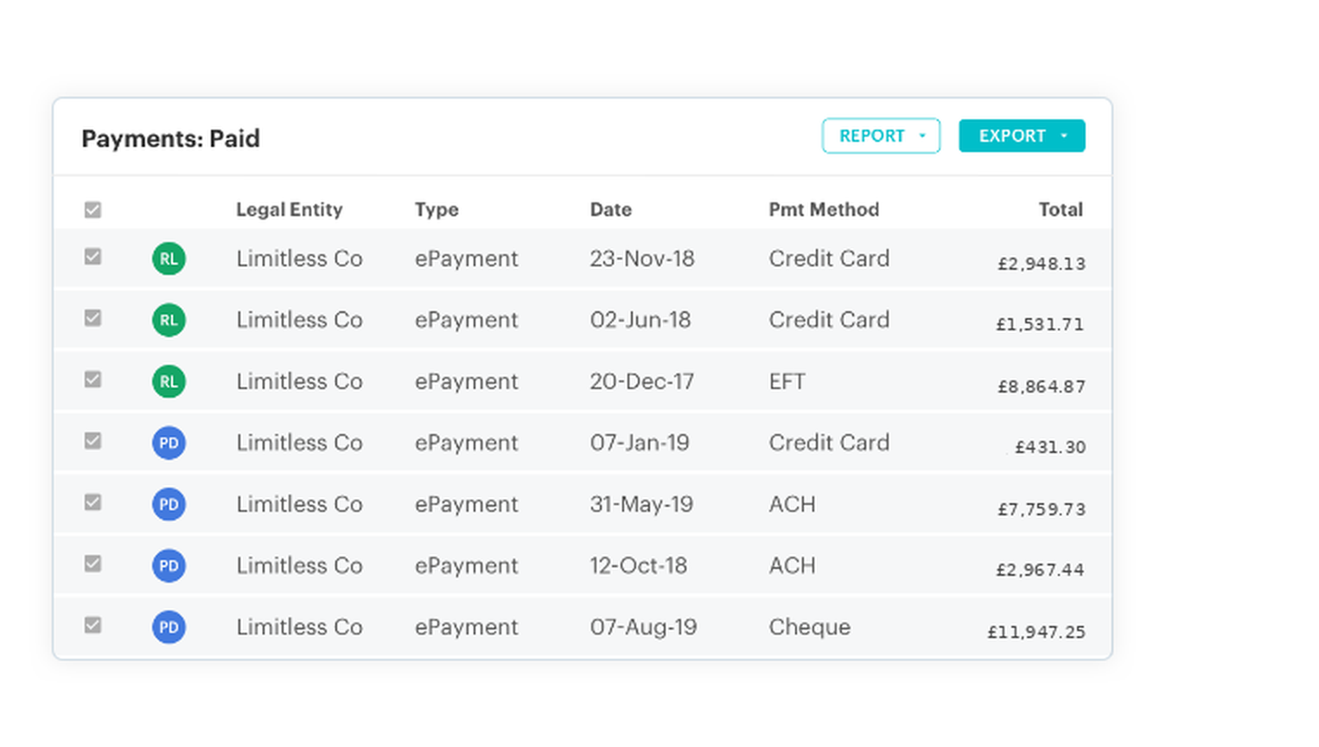Click ACH in the 12-Oct-18 row

coord(792,565)
